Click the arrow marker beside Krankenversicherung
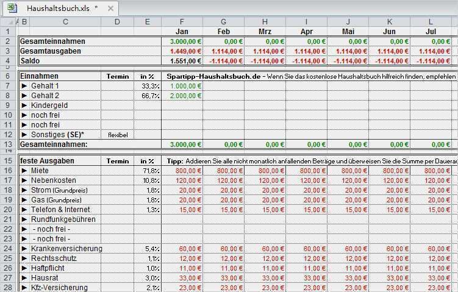This screenshot has height=292, width=458. pos(24,249)
